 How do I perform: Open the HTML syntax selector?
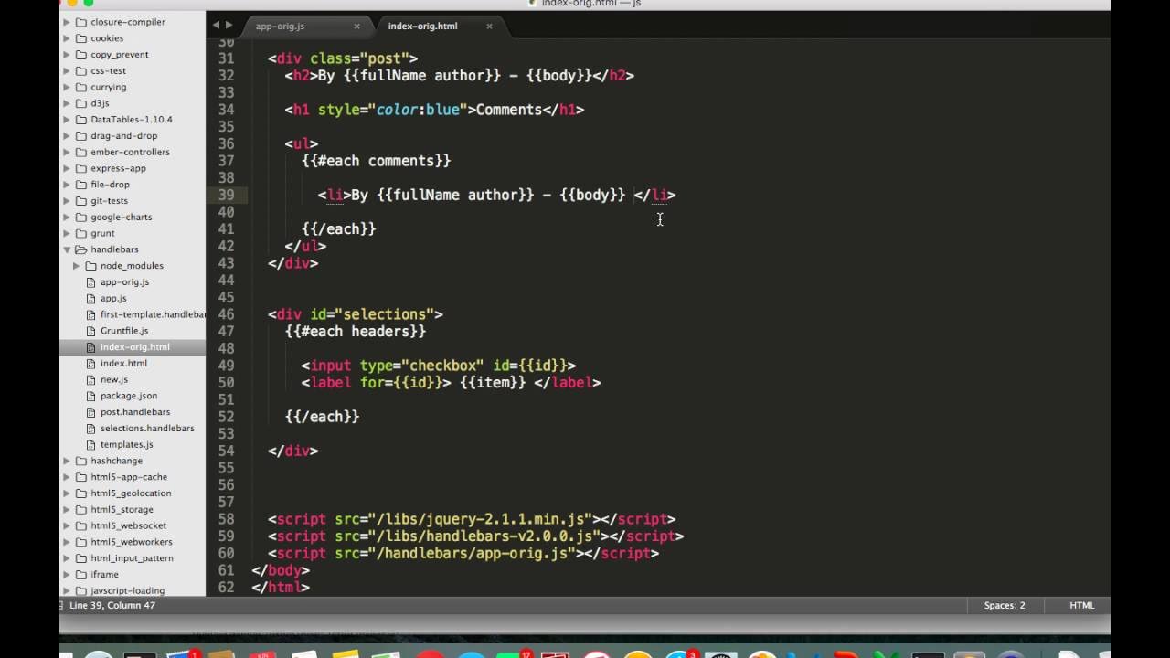pos(1082,605)
